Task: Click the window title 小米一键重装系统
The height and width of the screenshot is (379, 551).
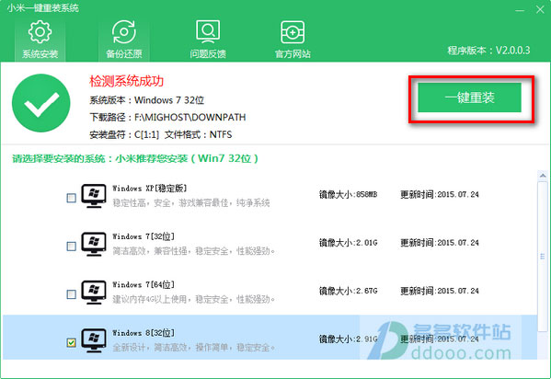Action: [x=43, y=8]
